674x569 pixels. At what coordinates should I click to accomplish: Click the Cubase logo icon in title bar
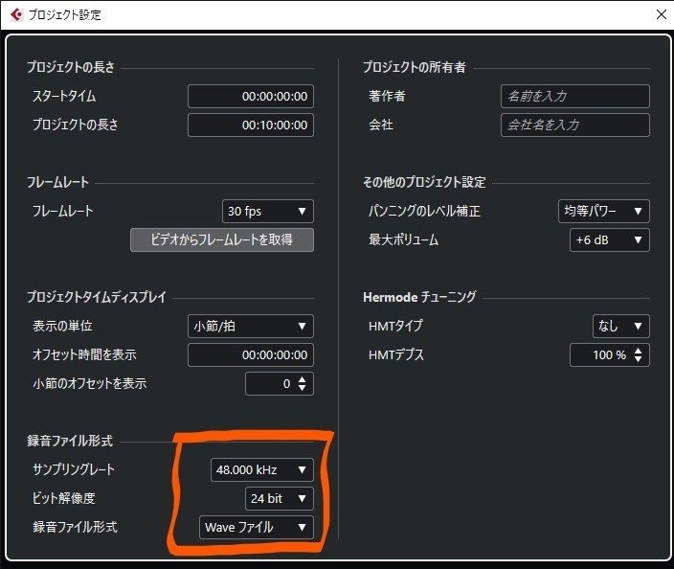point(16,14)
